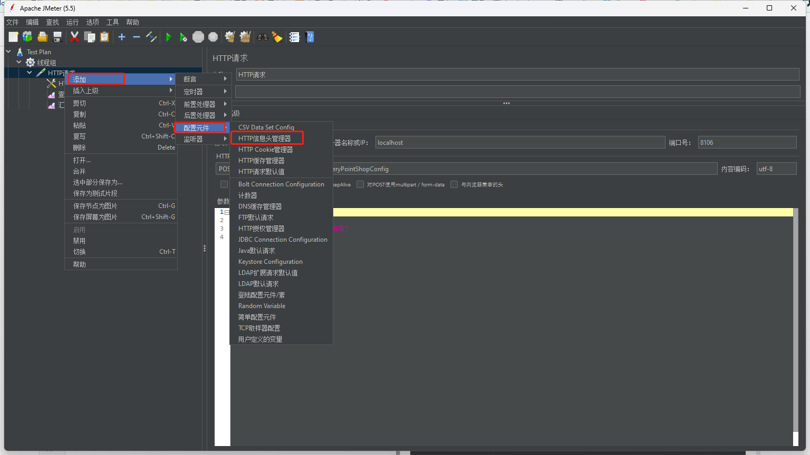Click the Shutdown round X icon
The width and height of the screenshot is (810, 455).
coord(213,37)
